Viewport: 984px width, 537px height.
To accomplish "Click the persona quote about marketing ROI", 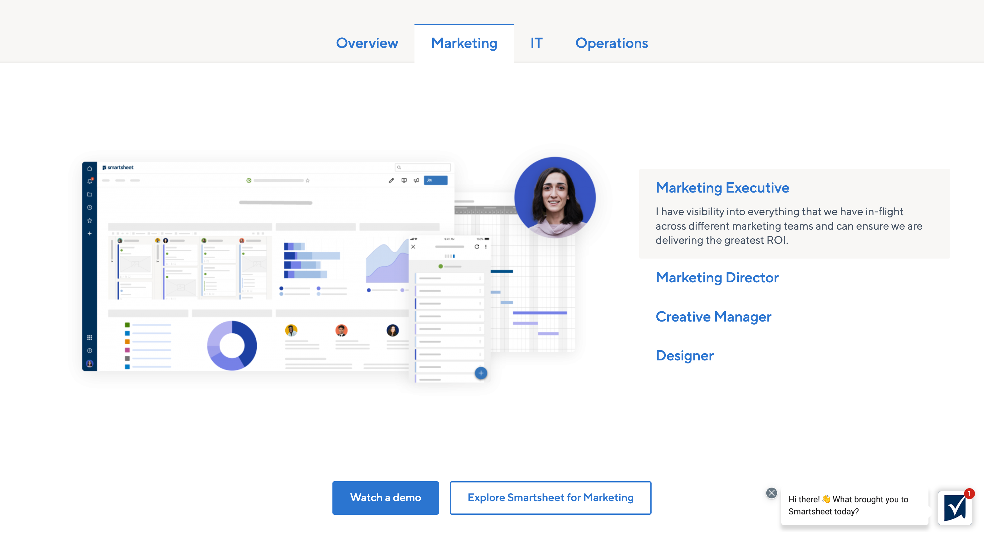I will point(789,226).
